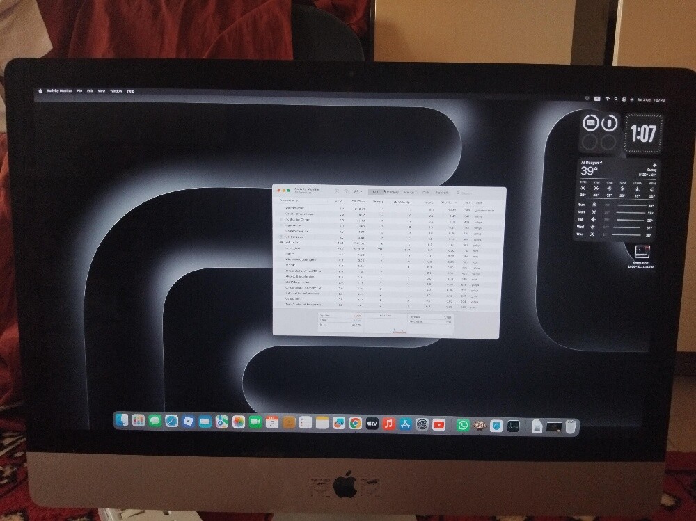
Task: Open Contacts from the Dock
Action: pos(289,422)
